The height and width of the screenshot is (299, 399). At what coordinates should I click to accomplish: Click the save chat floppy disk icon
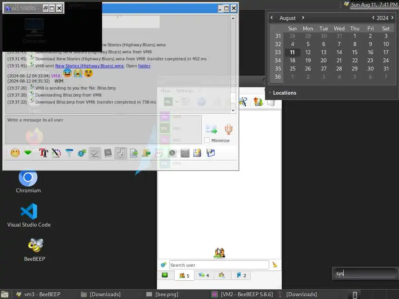211,153
